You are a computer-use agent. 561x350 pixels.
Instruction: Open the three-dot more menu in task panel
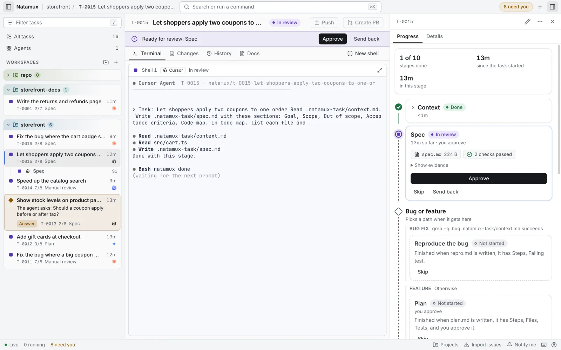point(540,22)
